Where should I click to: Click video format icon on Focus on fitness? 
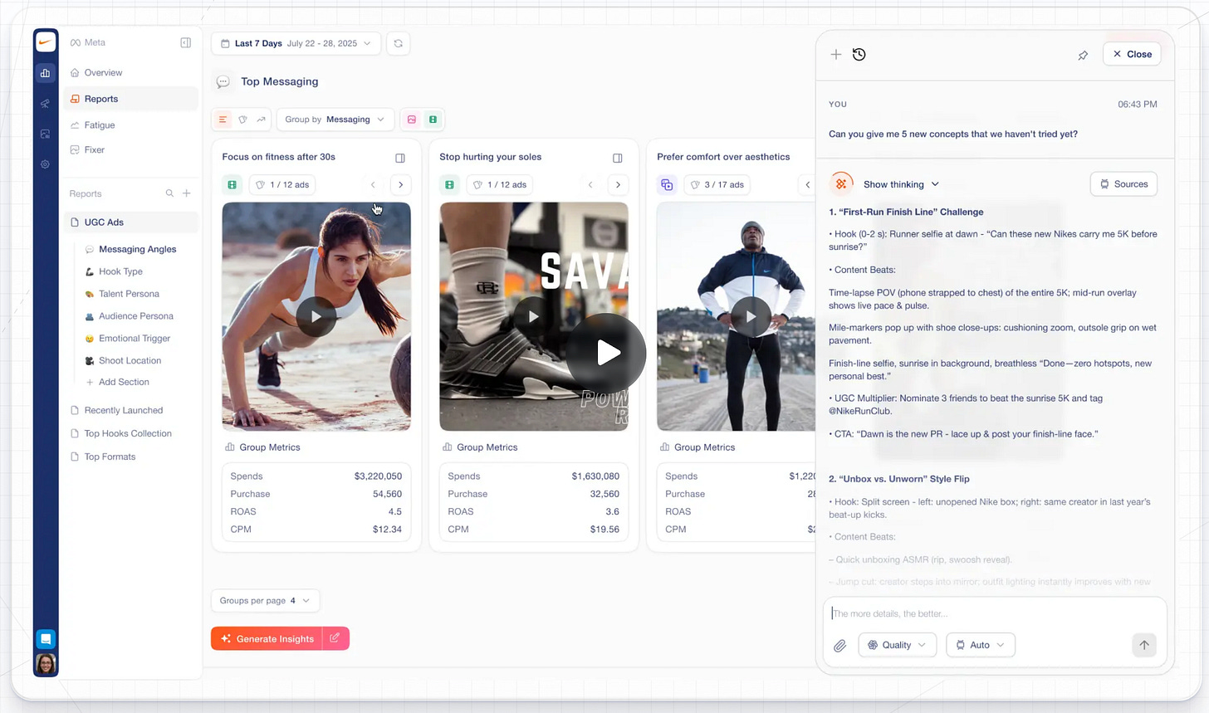coord(232,184)
